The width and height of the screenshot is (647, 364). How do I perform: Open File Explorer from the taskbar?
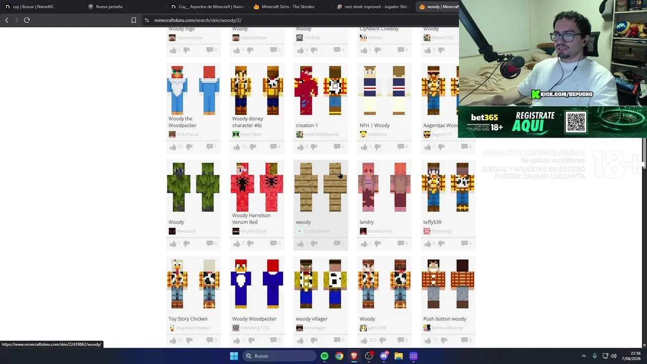point(398,356)
